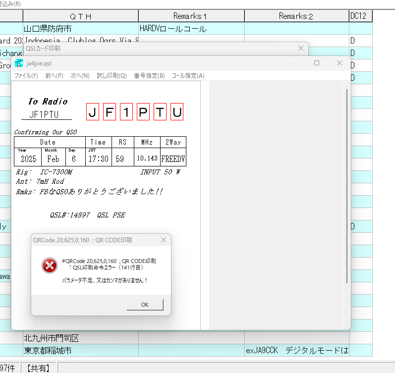This screenshot has width=395, height=373.
Task: Click the QTH column header
Action: [81, 16]
